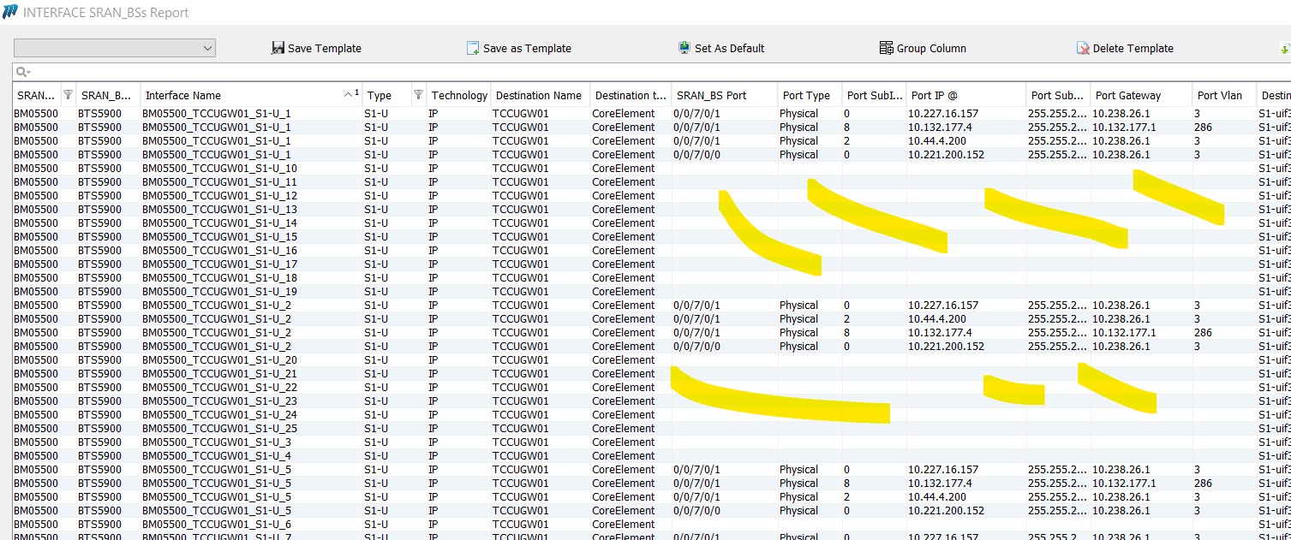The image size is (1291, 540).
Task: Click the Save as Template icon
Action: [473, 49]
